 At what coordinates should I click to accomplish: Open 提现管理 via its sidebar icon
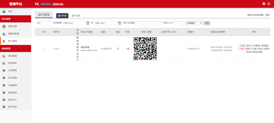pos(4,93)
